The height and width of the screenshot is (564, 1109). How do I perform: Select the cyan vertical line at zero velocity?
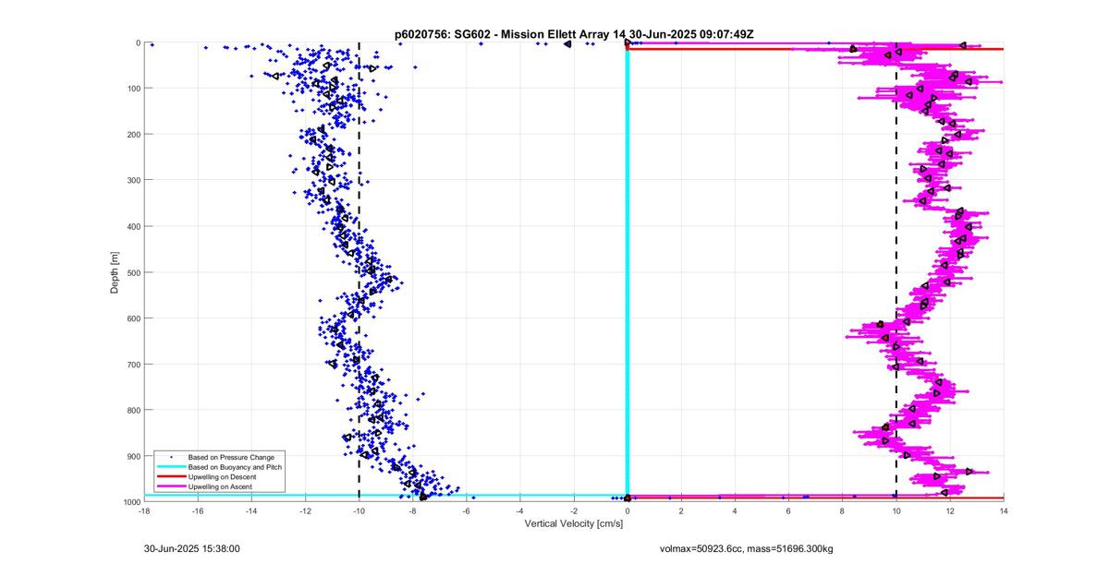tap(628, 272)
